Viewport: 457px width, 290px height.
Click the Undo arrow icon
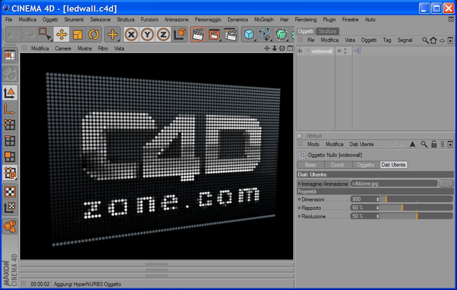(13, 35)
